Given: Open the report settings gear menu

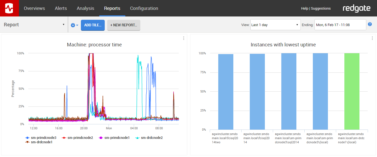Looking at the screenshot, I should pyautogui.click(x=74, y=25).
